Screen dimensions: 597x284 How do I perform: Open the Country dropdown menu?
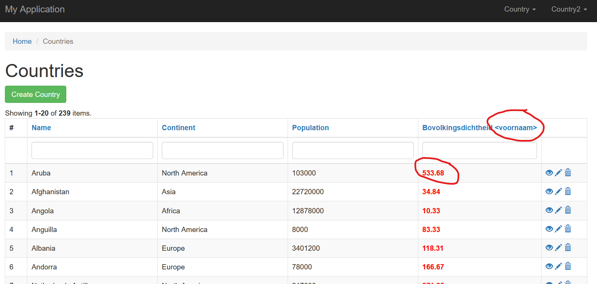pos(520,9)
